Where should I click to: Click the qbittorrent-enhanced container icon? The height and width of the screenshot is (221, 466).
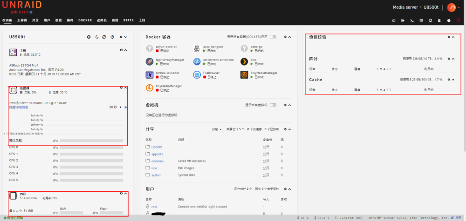197,61
